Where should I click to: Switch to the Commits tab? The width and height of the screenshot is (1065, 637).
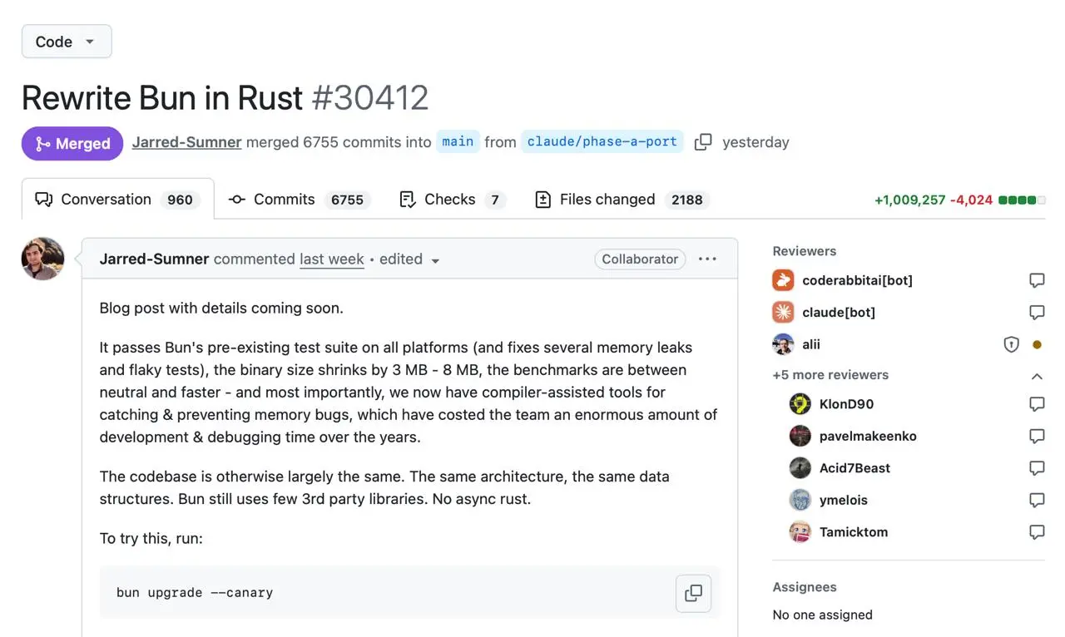(x=300, y=200)
